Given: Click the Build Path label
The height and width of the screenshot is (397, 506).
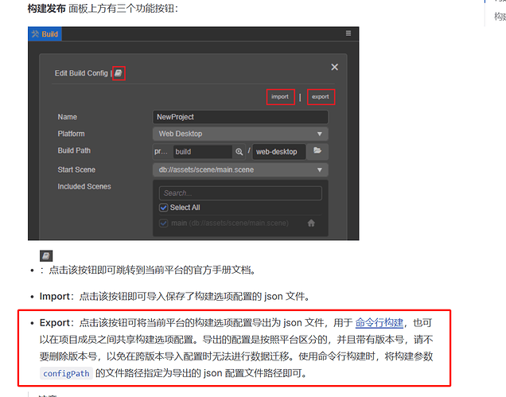Looking at the screenshot, I should (74, 150).
